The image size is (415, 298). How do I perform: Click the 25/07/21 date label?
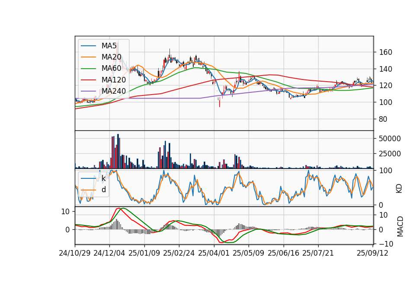pyautogui.click(x=318, y=253)
